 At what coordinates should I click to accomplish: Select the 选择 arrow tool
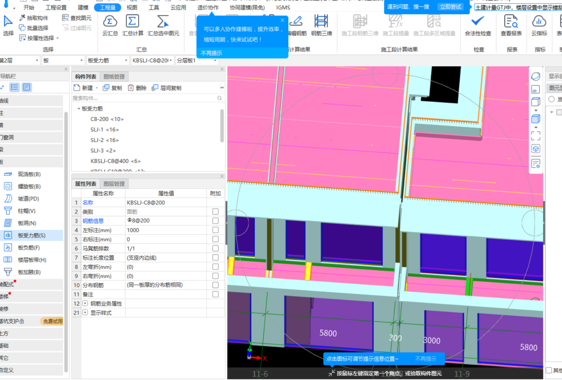click(8, 25)
